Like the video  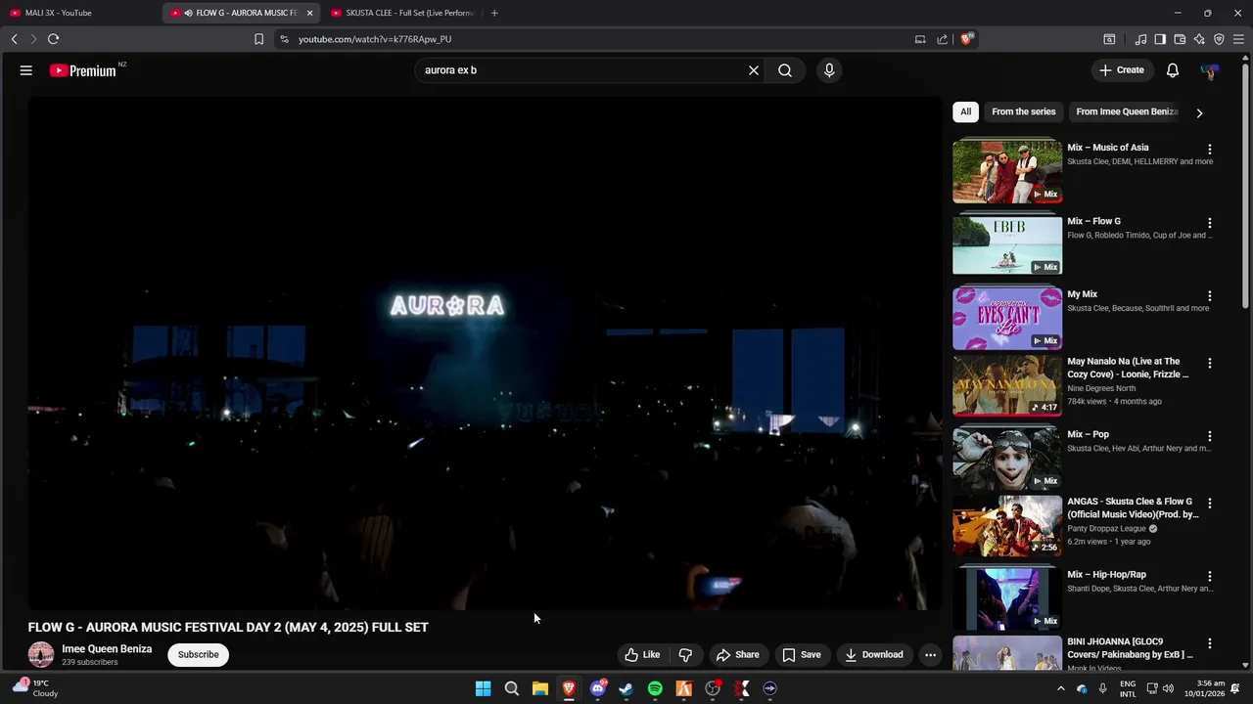coord(642,655)
